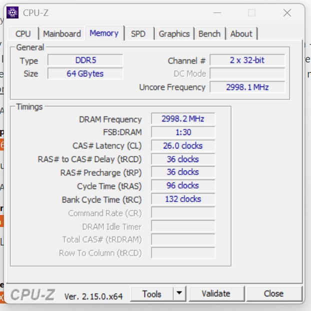
Task: Click the 'Bank Cycle Time (tRC)' label
Action: pos(101,199)
